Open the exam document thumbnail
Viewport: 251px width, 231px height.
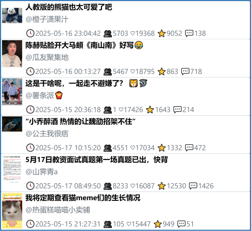(12, 169)
